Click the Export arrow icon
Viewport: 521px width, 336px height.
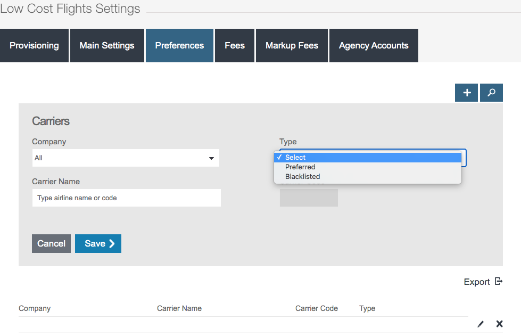pos(499,282)
